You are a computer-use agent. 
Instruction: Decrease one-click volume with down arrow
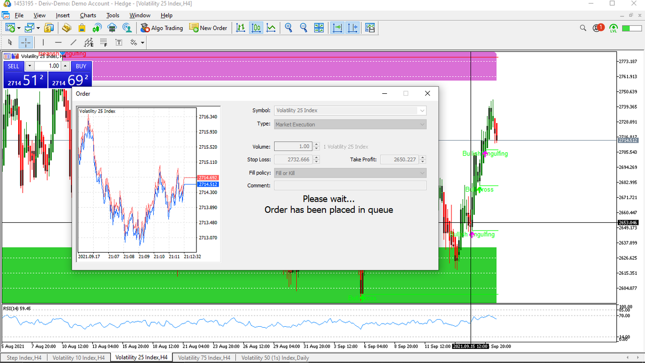click(x=29, y=66)
